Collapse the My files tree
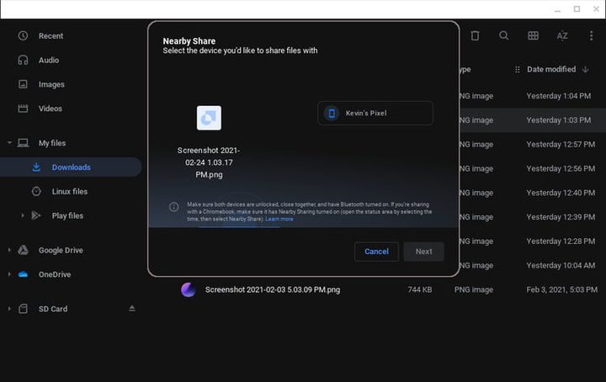The image size is (606, 382). tap(9, 143)
